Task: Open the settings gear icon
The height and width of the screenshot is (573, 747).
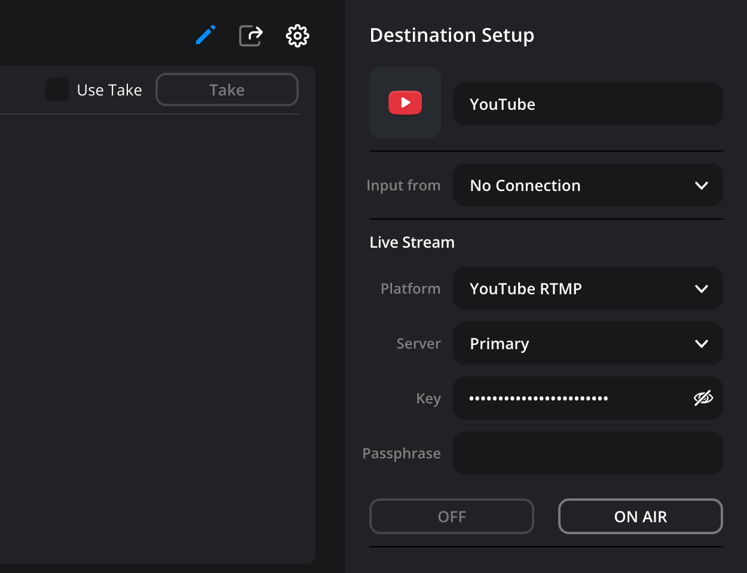Action: tap(298, 36)
